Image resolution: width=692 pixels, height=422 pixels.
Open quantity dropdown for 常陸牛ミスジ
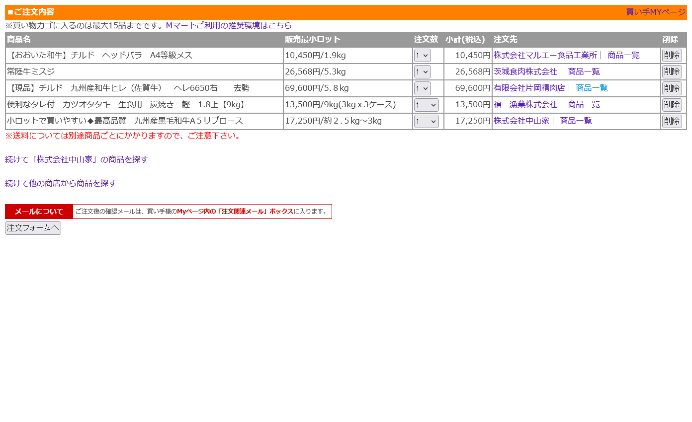(x=422, y=72)
